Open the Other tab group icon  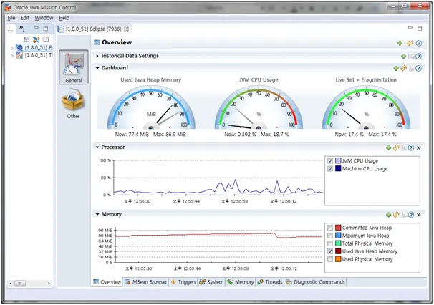point(73,104)
